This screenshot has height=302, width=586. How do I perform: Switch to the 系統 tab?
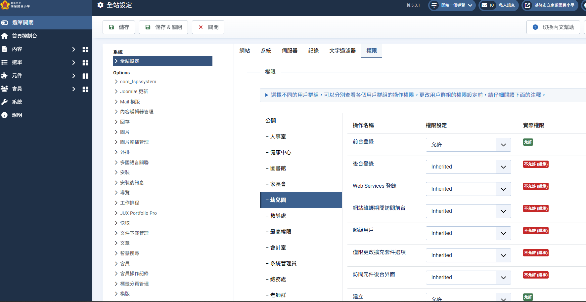(x=266, y=51)
